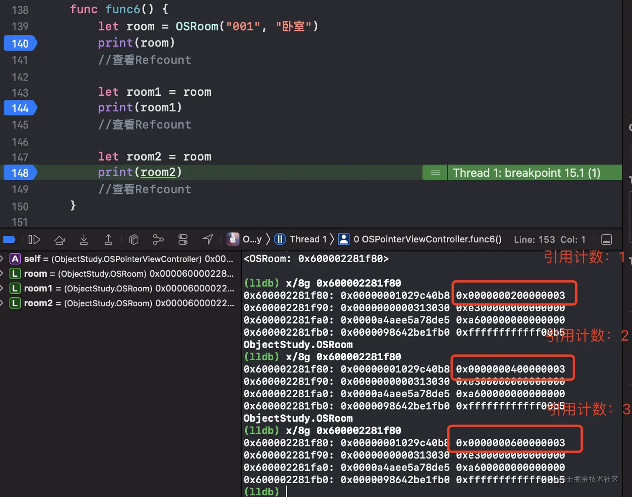This screenshot has height=497, width=632.
Task: Click the continue program execution icon
Action: [x=34, y=240]
